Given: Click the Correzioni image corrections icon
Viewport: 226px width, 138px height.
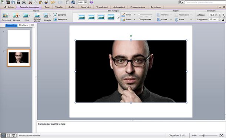Looking at the screenshot, I should 6,16.
